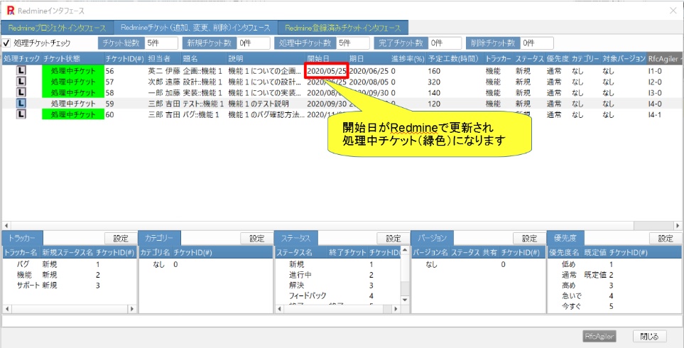Select バグ row in トラッカー list
This screenshot has height=348, width=684.
point(70,264)
